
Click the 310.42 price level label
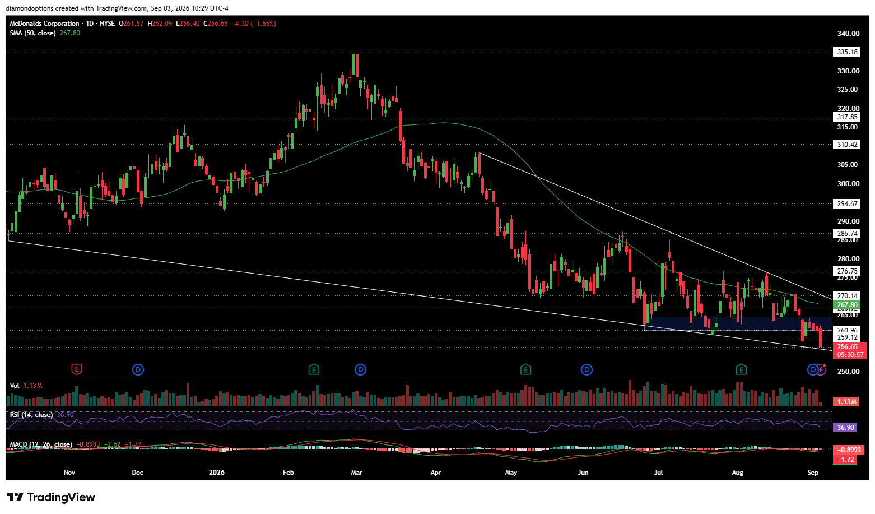coord(847,145)
